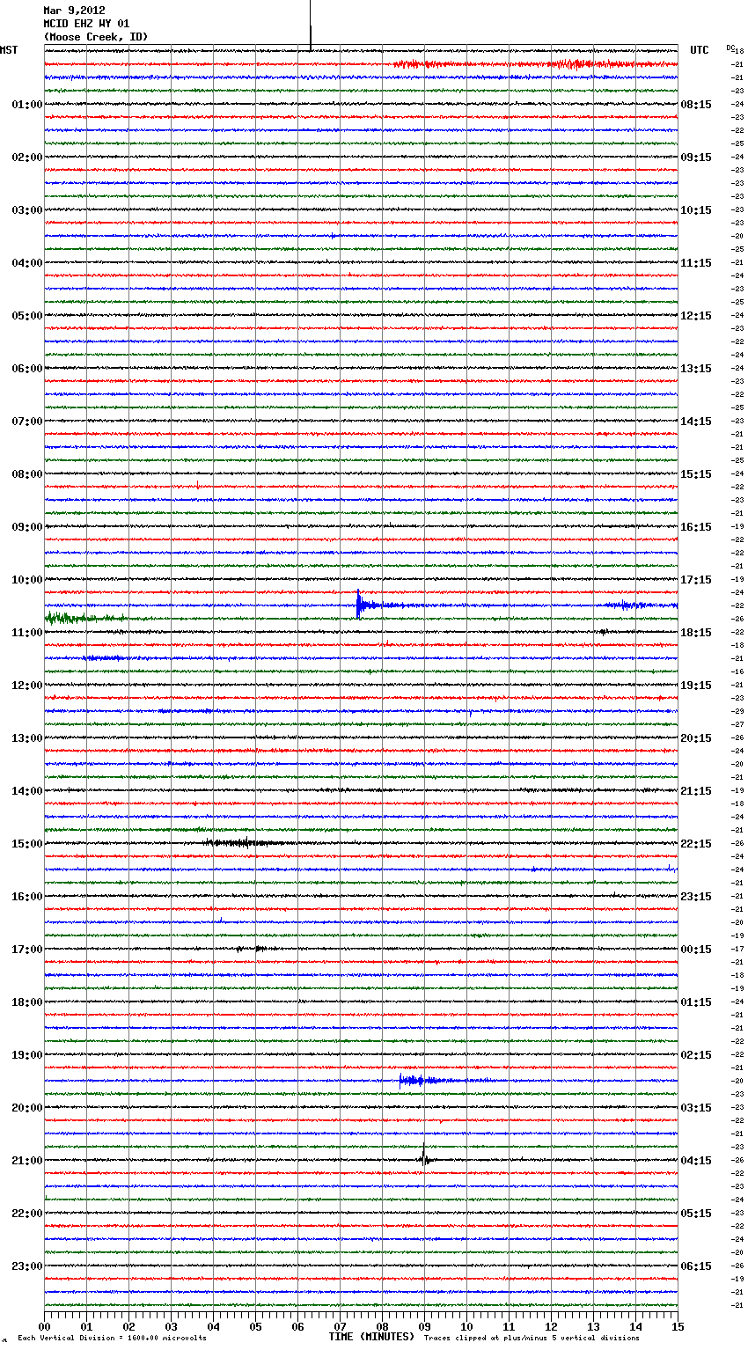Select the '11:15' UTC time label

(x=696, y=263)
